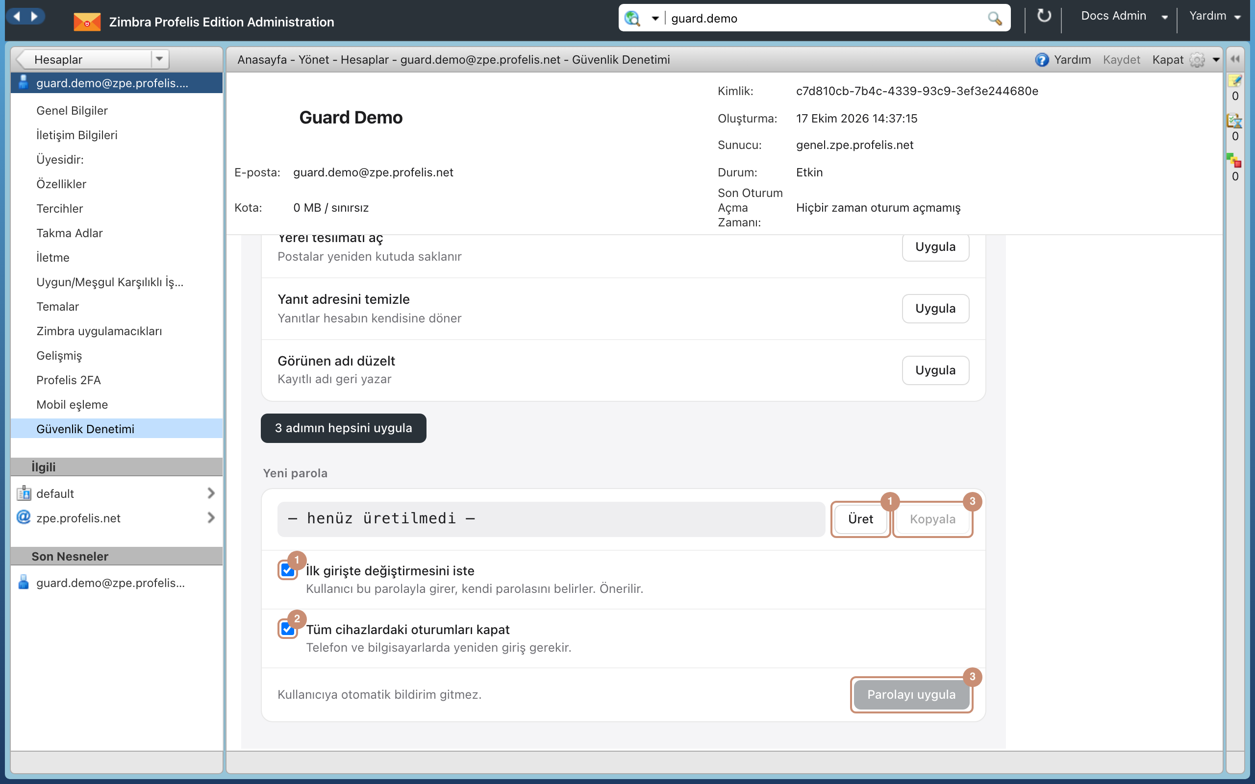Image resolution: width=1255 pixels, height=784 pixels.
Task: Click the colored blocks server status icon
Action: (x=1234, y=161)
